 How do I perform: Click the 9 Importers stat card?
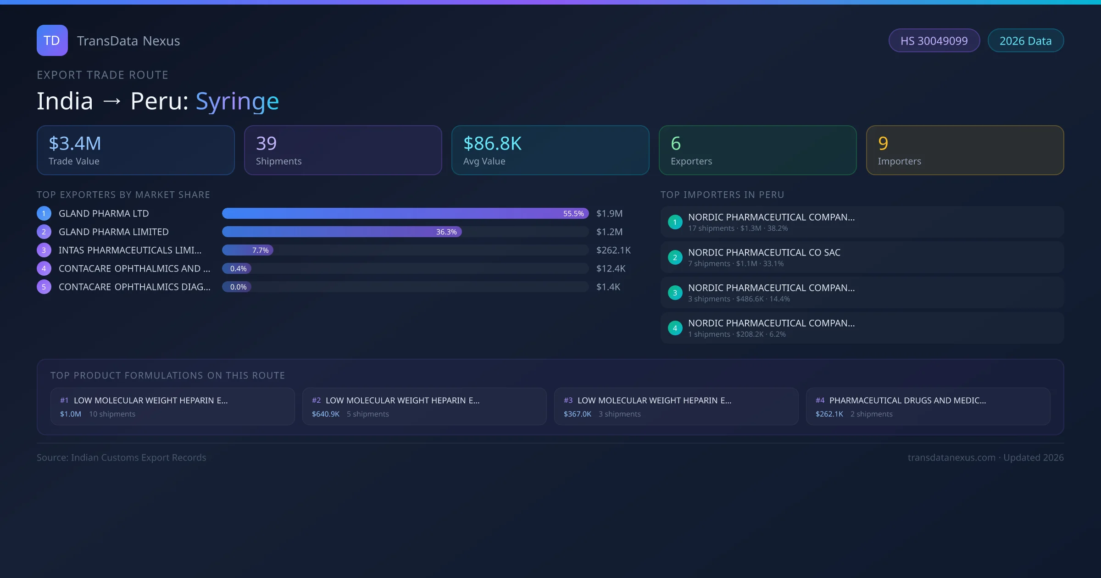click(x=965, y=150)
